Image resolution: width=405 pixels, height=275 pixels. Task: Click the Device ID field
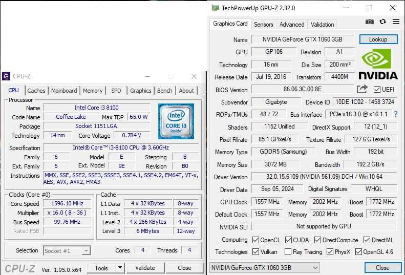[365, 102]
